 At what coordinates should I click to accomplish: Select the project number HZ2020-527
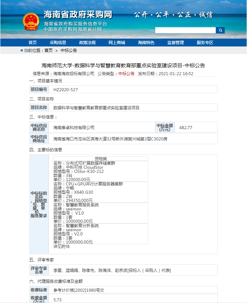click(66, 89)
